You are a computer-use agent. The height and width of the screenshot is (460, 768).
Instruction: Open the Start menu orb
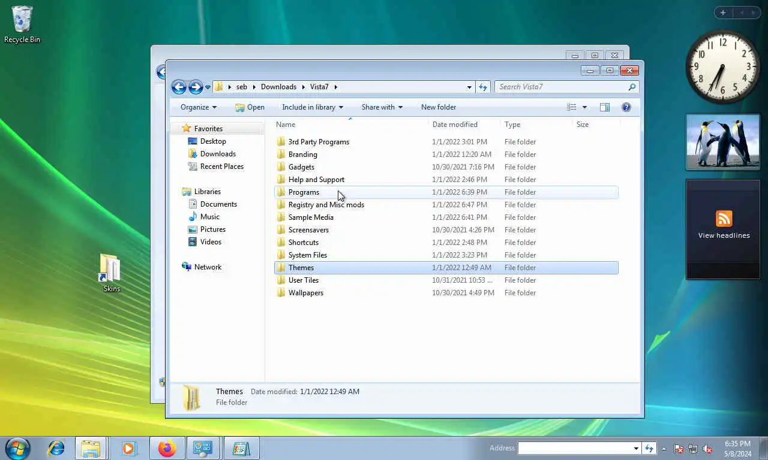tap(17, 448)
